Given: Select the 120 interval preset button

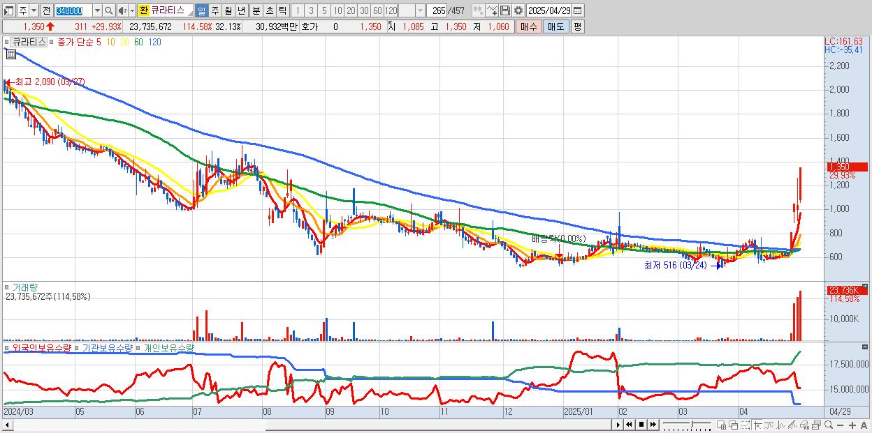Looking at the screenshot, I should (391, 10).
